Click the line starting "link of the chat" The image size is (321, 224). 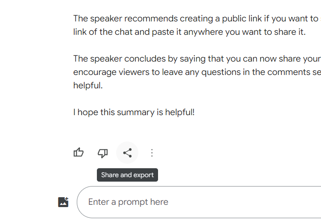(x=189, y=32)
